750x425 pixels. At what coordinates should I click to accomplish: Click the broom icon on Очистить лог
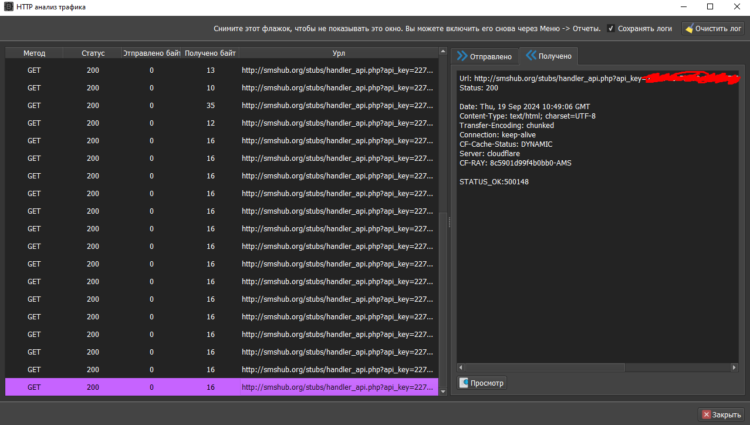coord(689,28)
